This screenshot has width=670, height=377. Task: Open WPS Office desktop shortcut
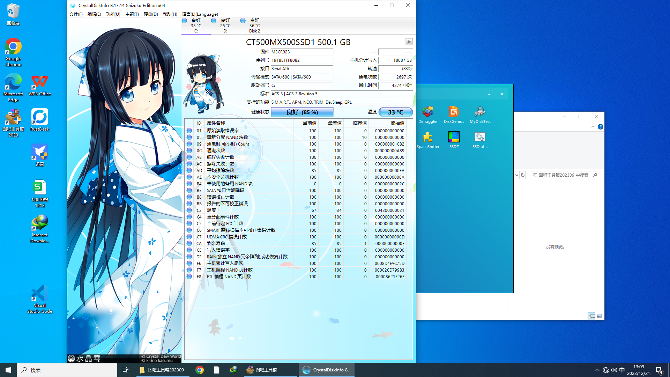click(40, 85)
